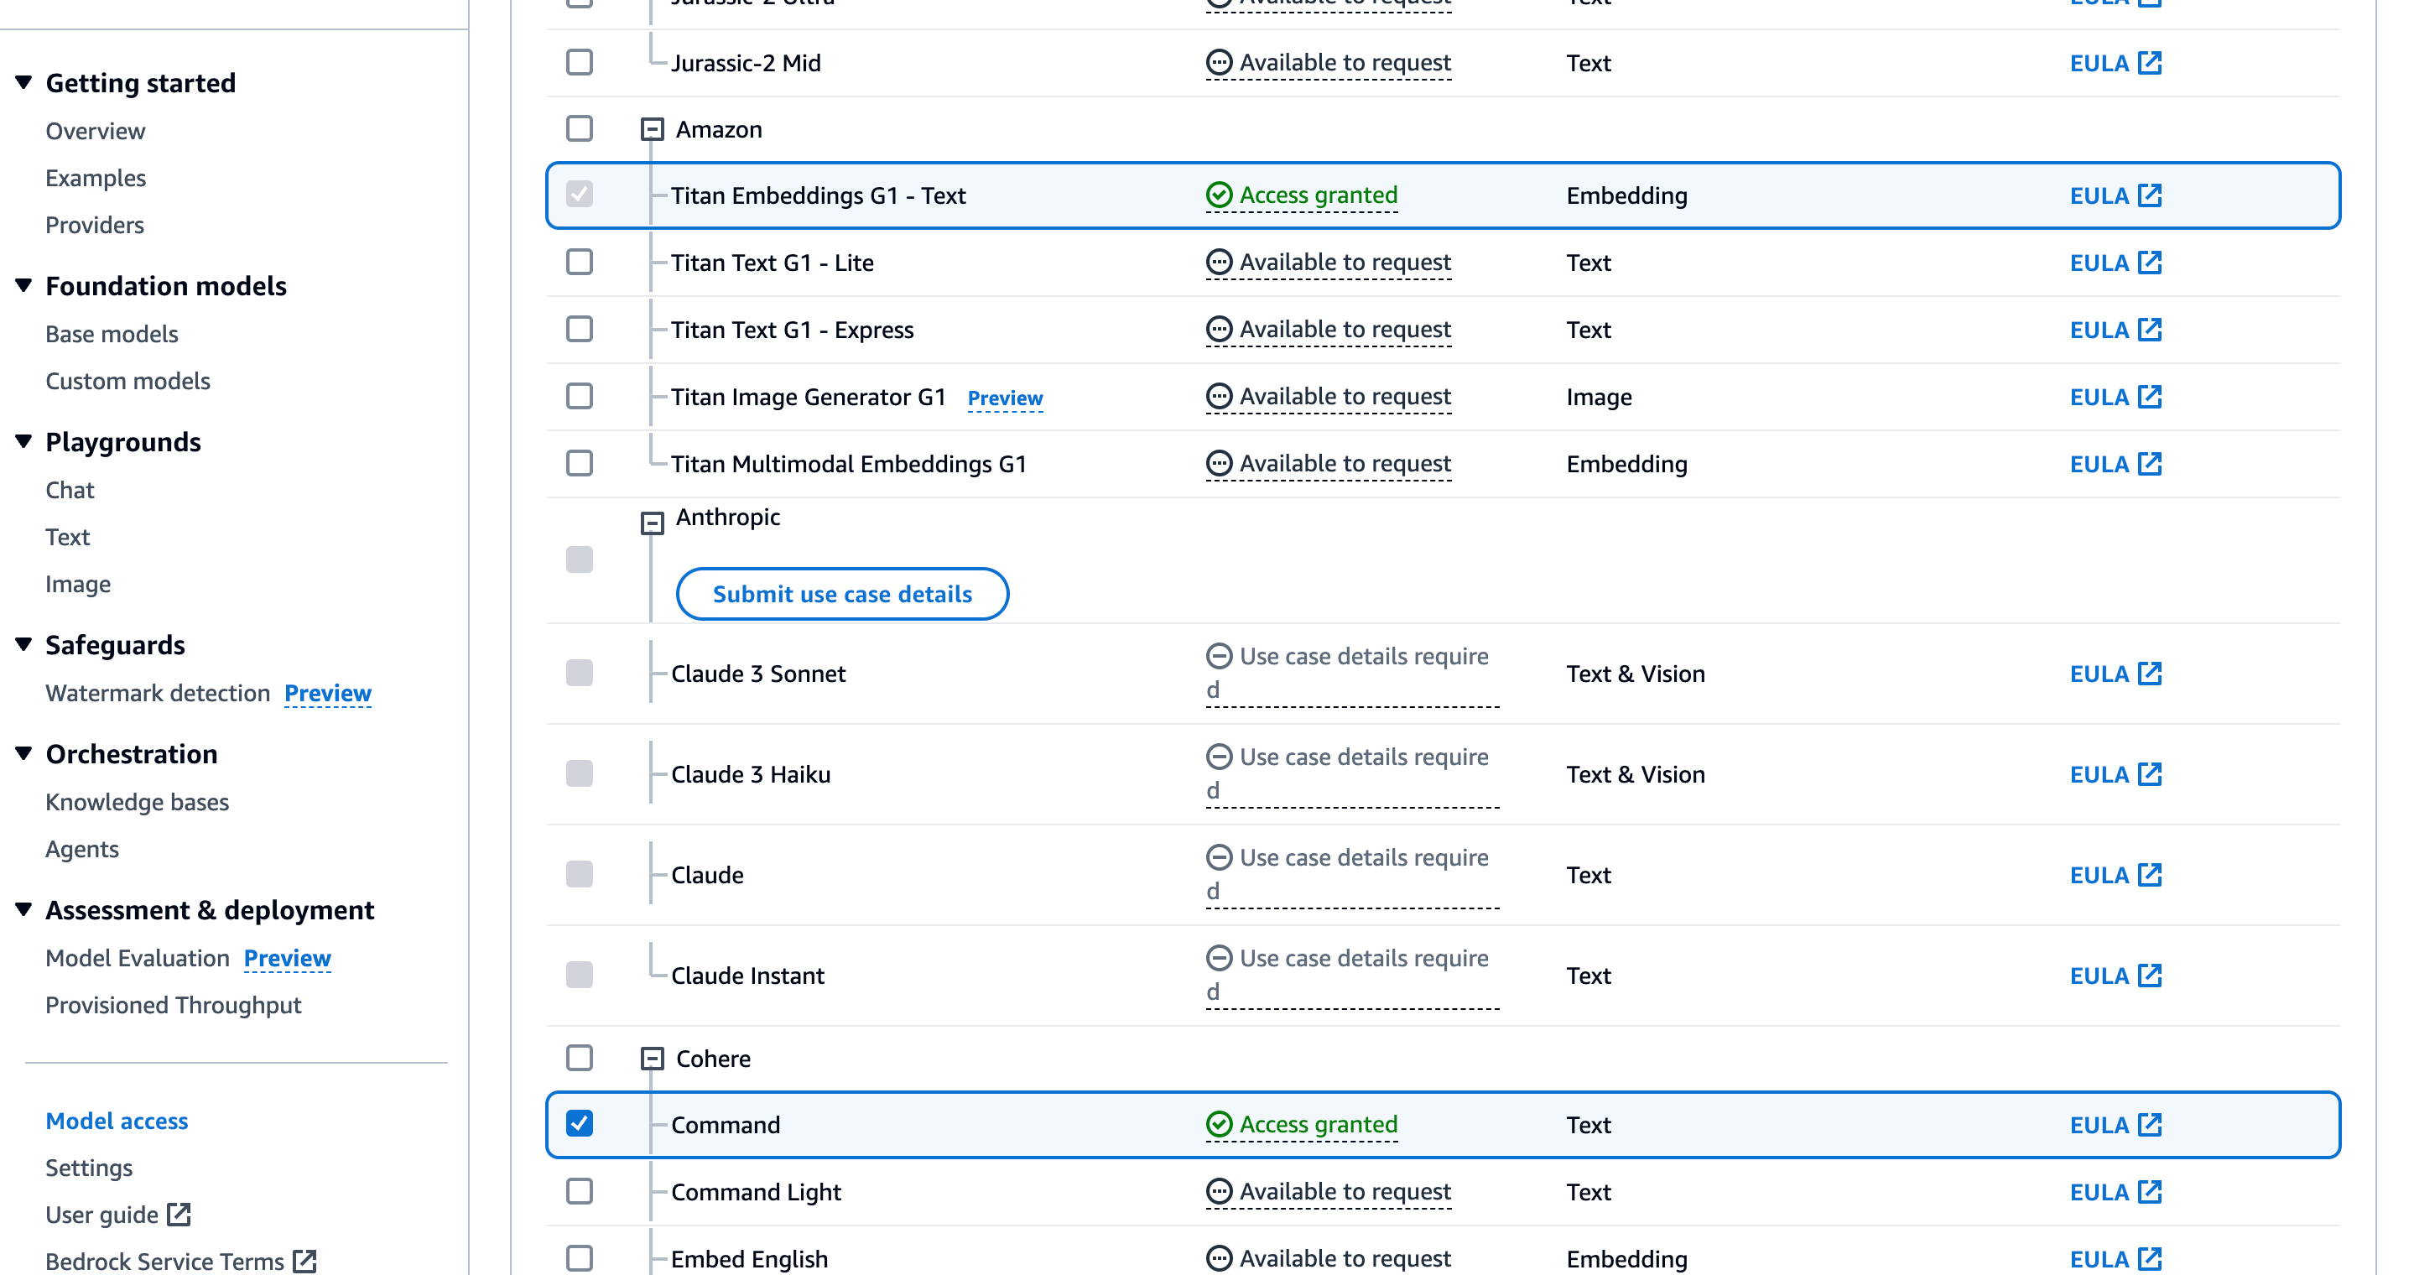
Task: Click the external link icon beside User guide
Action: (x=179, y=1215)
